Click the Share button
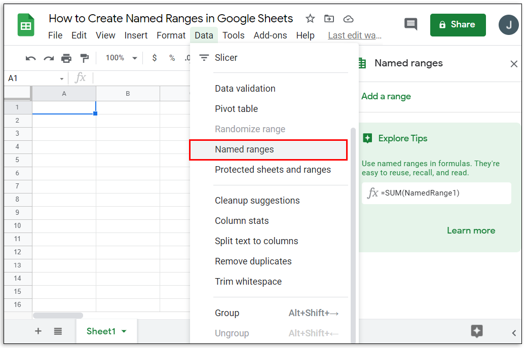Viewport: 526px width, 348px height. [458, 25]
